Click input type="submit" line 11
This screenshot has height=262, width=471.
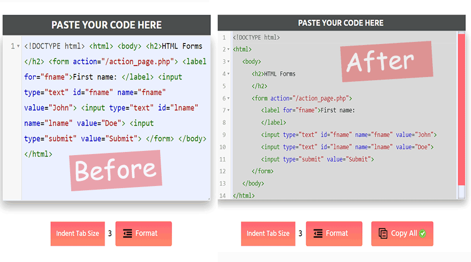tap(318, 159)
